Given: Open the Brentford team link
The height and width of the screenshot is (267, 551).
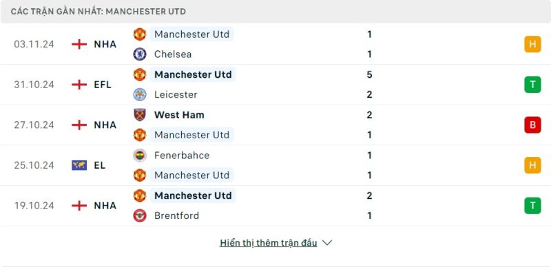Looking at the screenshot, I should (x=176, y=215).
